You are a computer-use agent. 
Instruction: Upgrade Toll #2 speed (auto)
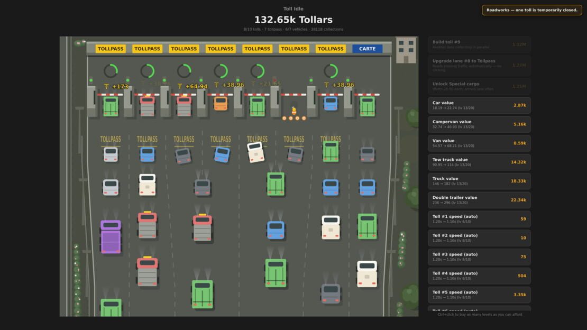[479, 238]
